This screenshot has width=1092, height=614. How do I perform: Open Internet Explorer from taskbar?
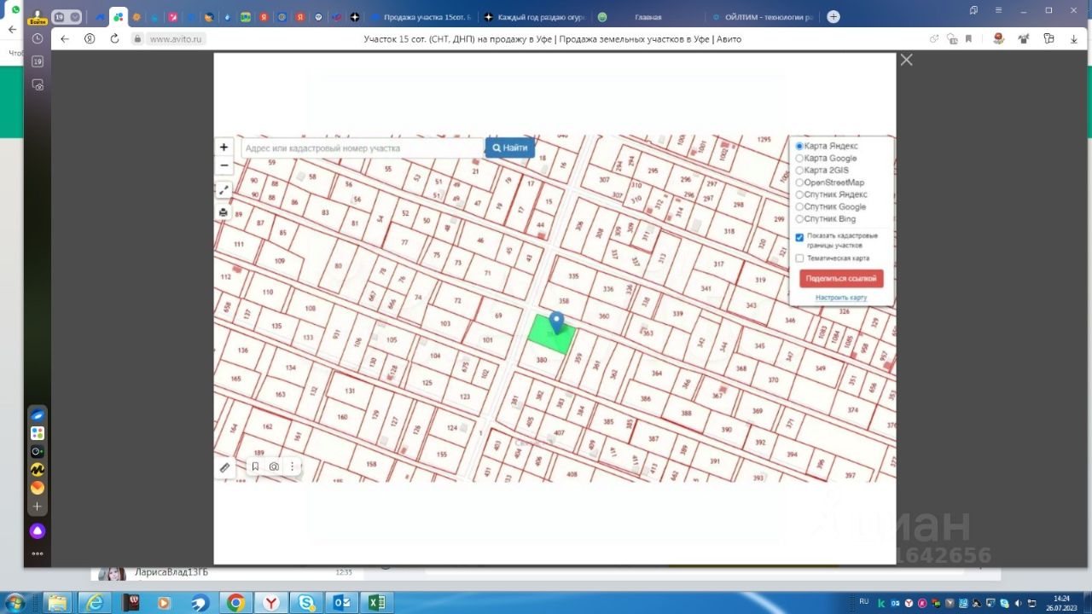95,603
